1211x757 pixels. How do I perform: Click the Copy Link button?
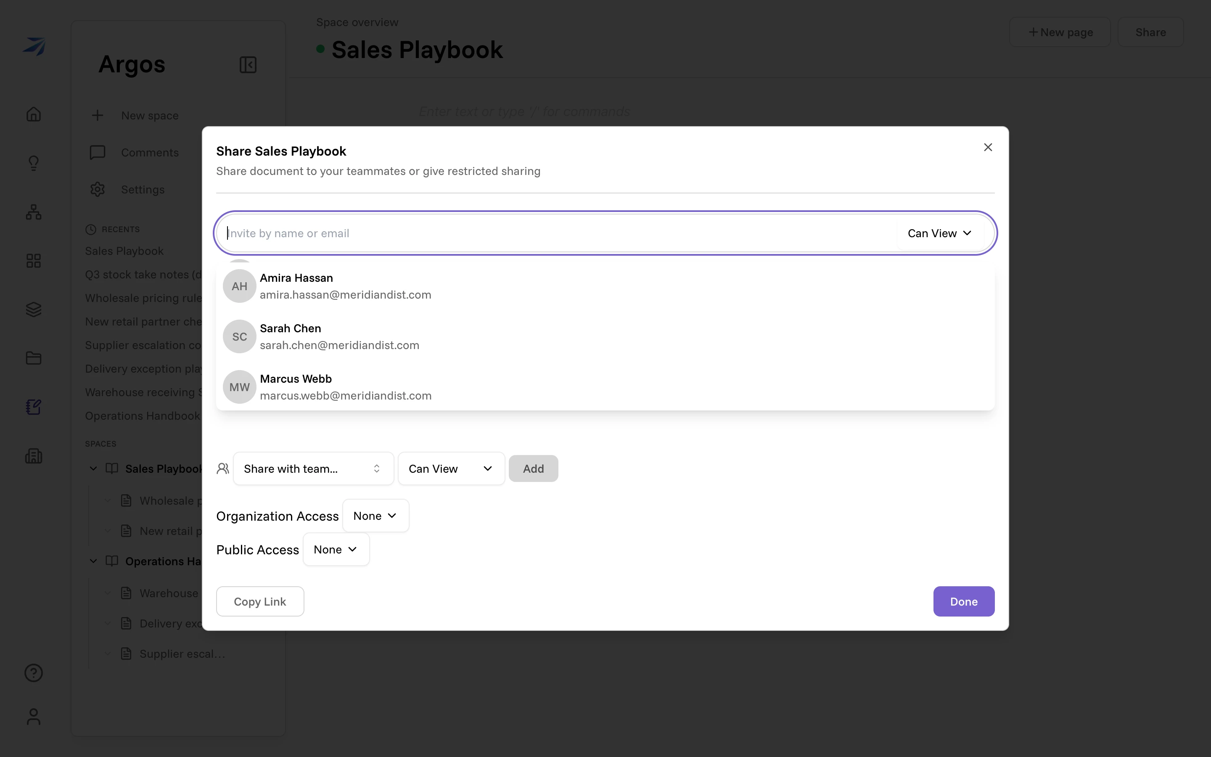coord(260,601)
